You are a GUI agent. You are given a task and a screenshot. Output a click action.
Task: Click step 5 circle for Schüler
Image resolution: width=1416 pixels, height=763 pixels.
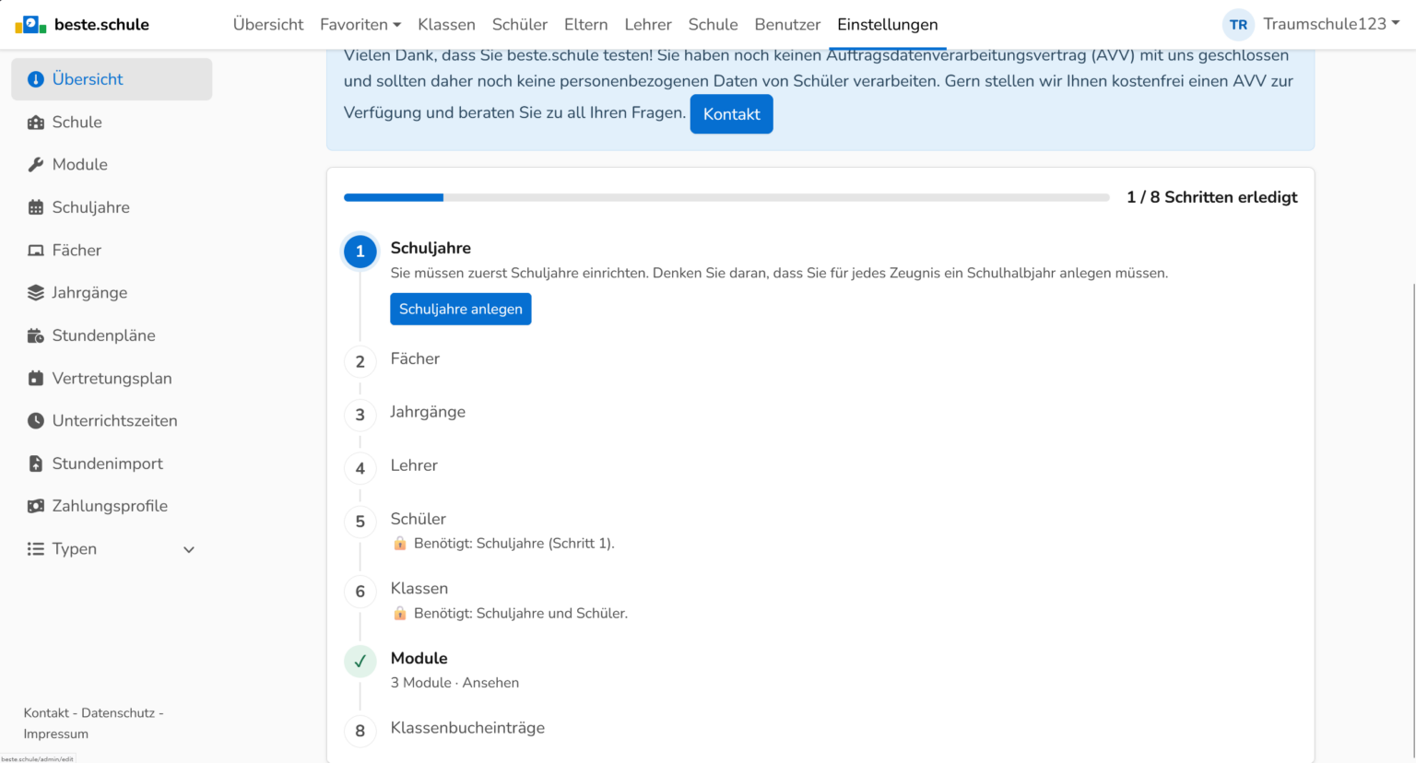[360, 522]
